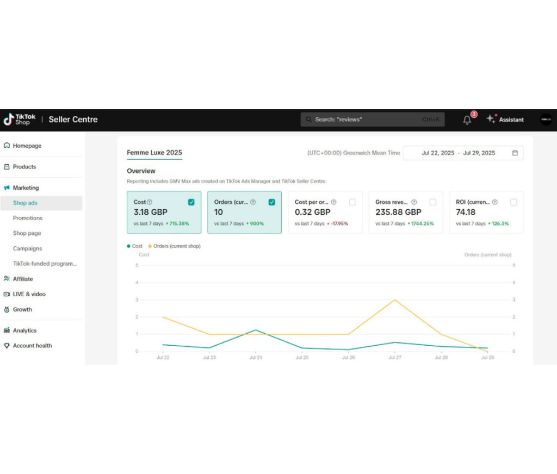Open the date range picker

(x=463, y=153)
